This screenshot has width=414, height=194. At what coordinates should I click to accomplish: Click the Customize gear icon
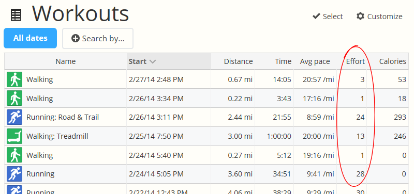coord(360,17)
